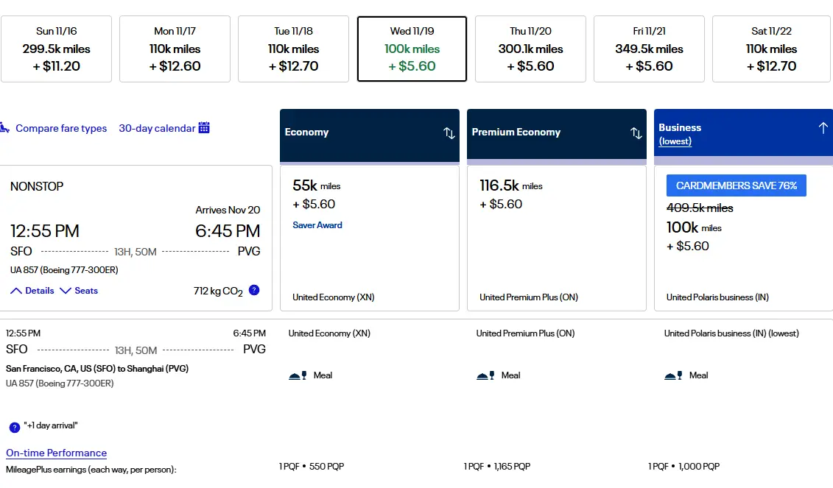Click the Cardmembers Save 76% badge
The height and width of the screenshot is (488, 833).
pyautogui.click(x=736, y=185)
